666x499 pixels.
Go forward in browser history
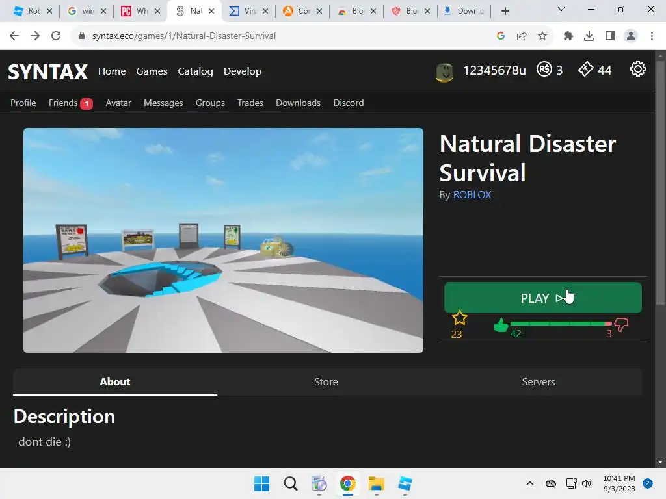(x=35, y=36)
